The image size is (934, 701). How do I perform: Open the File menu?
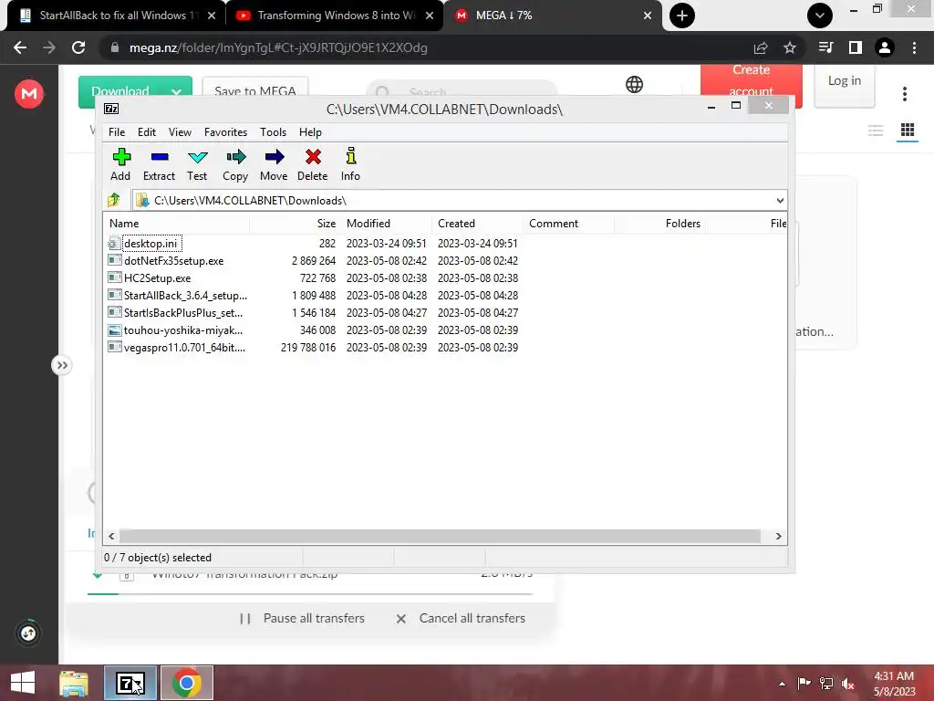tap(117, 132)
